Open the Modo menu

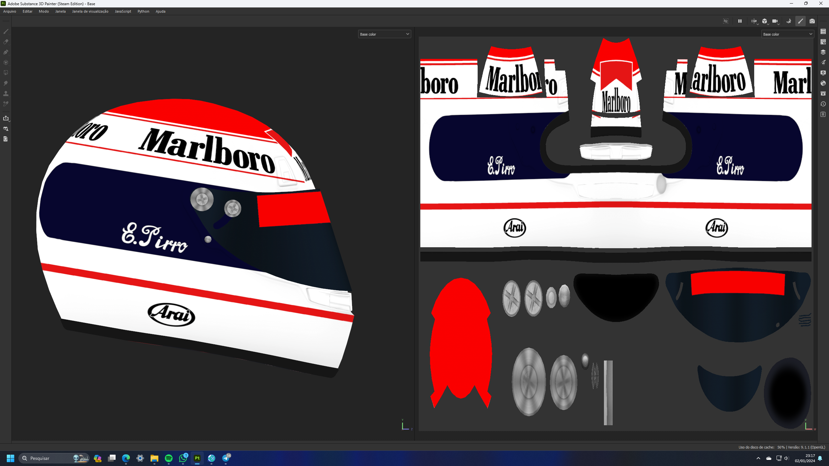(44, 11)
